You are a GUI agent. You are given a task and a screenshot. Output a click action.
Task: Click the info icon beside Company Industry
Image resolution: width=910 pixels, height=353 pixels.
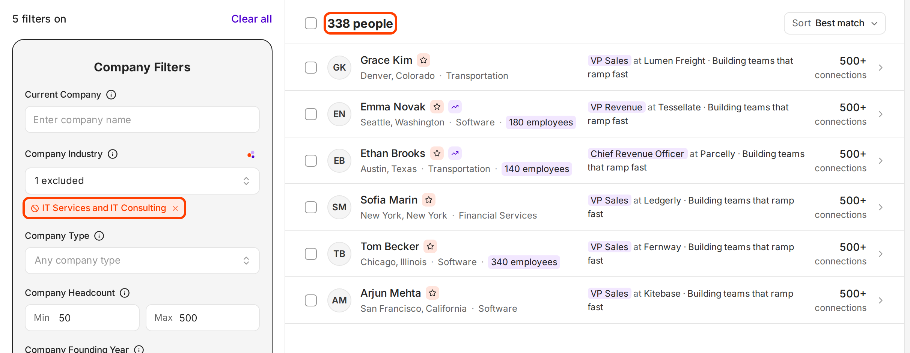[113, 154]
